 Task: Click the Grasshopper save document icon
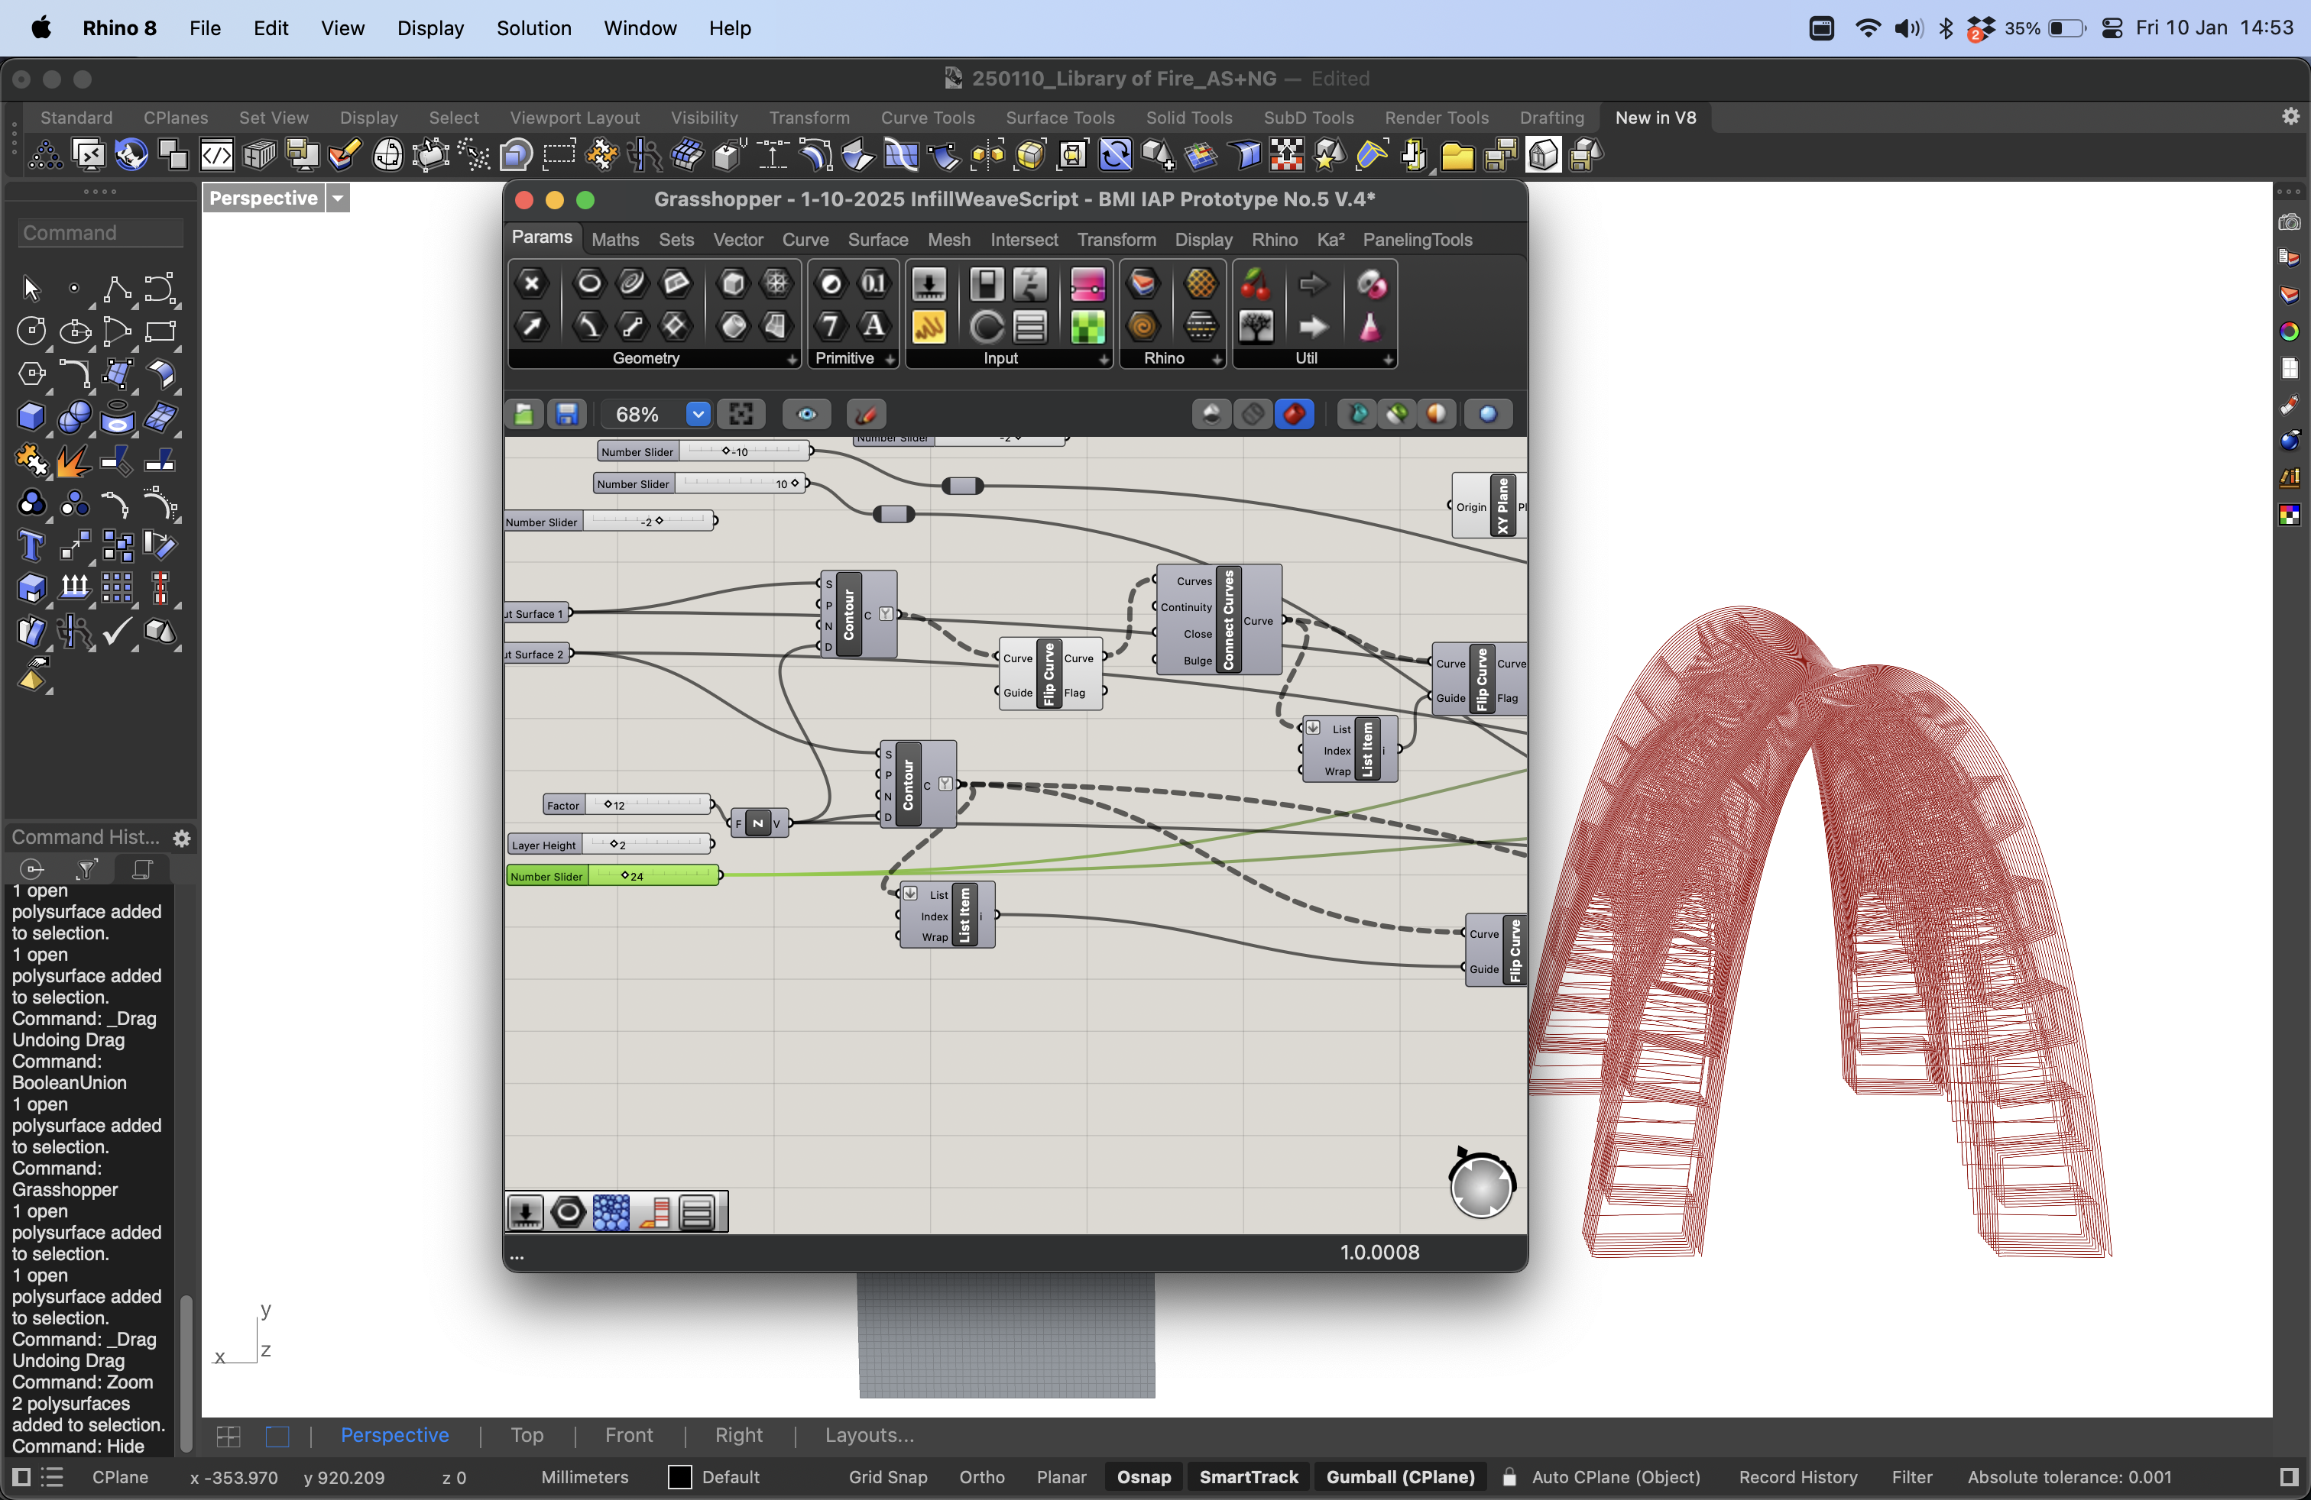point(567,414)
